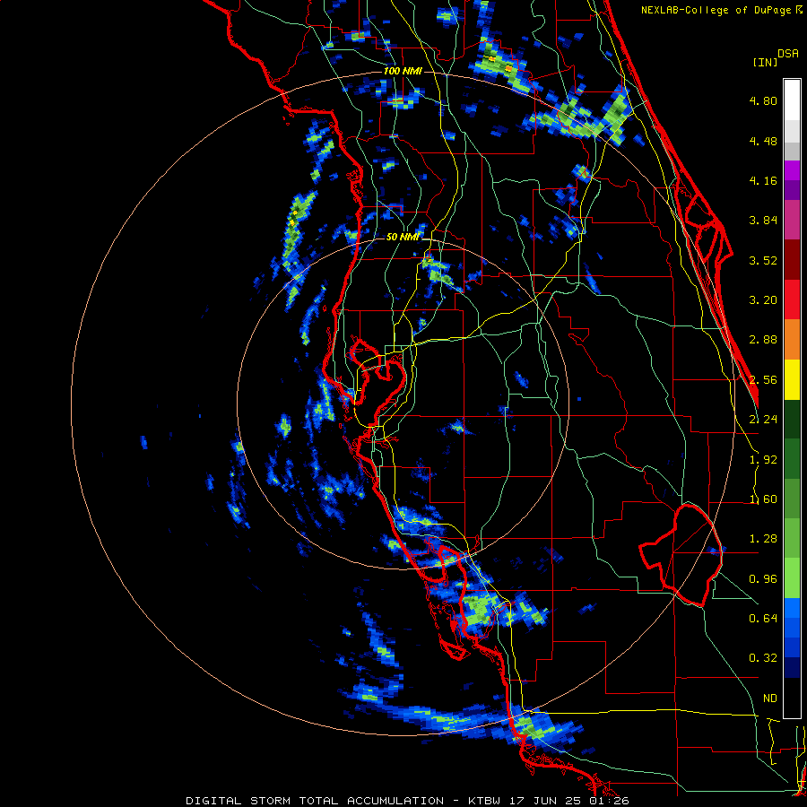Viewport: 807px width, 807px height.
Task: Click the 2.56 legend value
Action: 763,380
